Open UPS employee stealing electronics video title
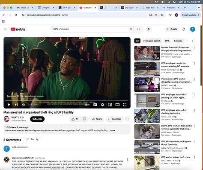The height and width of the screenshot is (170, 203). pyautogui.click(x=174, y=111)
